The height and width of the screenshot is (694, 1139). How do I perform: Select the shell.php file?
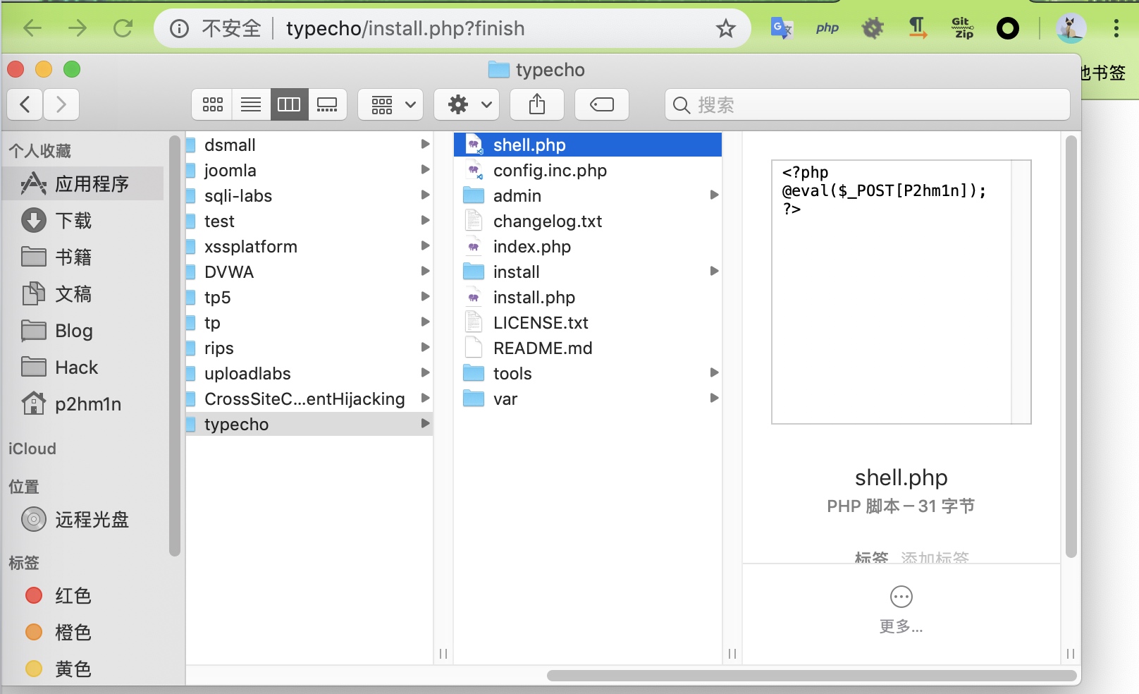coord(588,145)
